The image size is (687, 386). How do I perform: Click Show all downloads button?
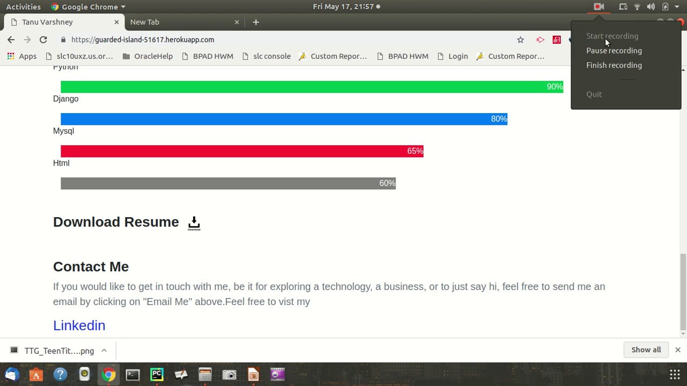coord(646,350)
